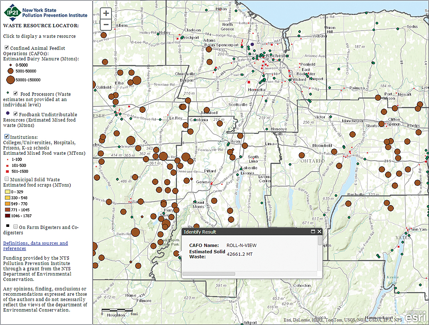Image resolution: width=429 pixels, height=325 pixels.
Task: Click the 330 - 548 legend swatch
Action: [8, 198]
